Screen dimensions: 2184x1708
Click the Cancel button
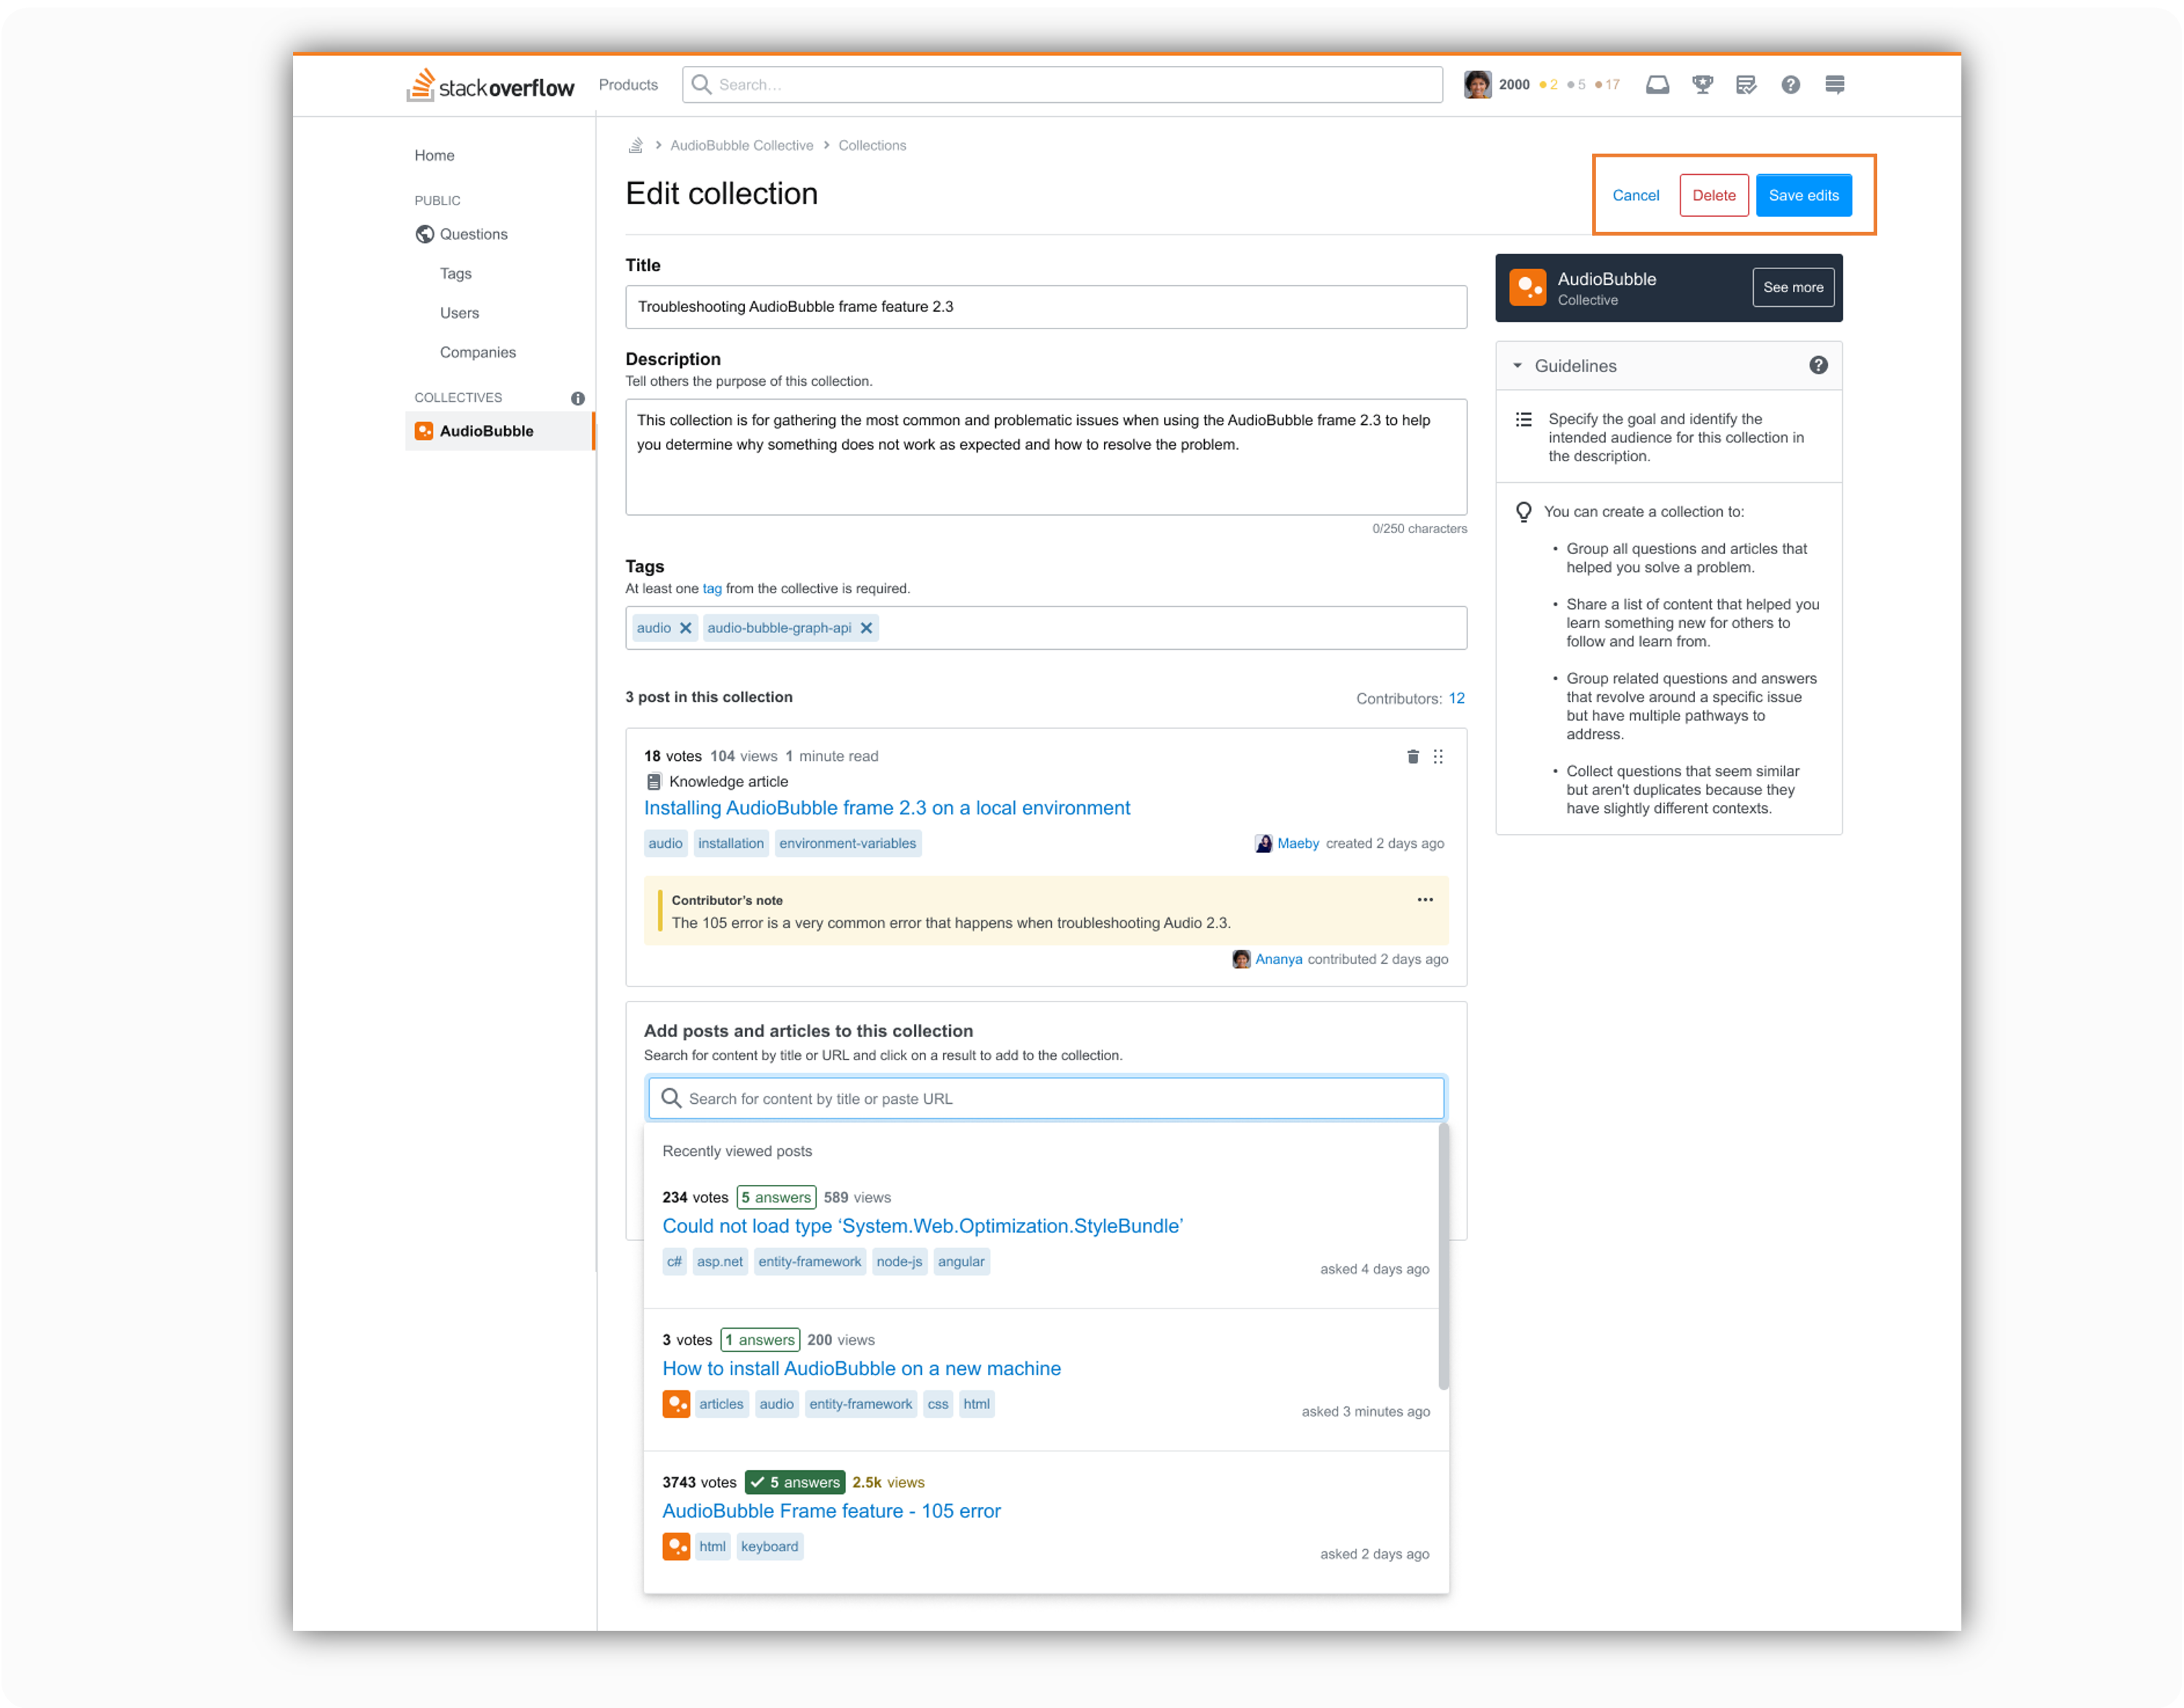pyautogui.click(x=1635, y=195)
